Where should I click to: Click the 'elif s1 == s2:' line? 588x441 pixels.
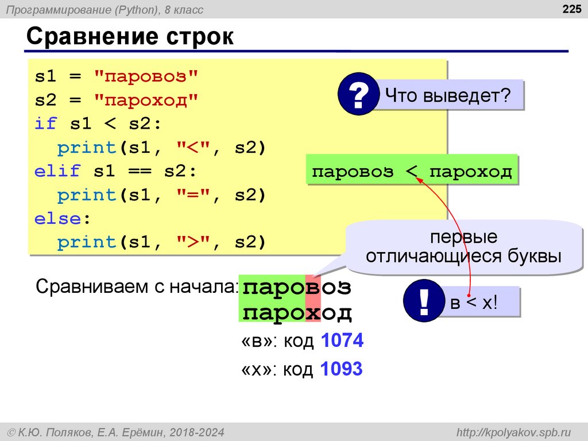115,171
